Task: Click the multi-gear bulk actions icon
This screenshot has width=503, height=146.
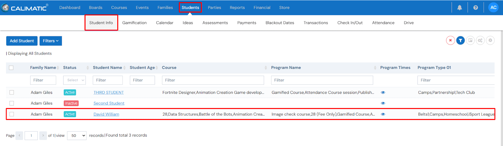Action: click(480, 41)
